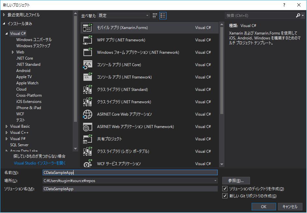Collapse the Visual C# tree node

coord(7,34)
